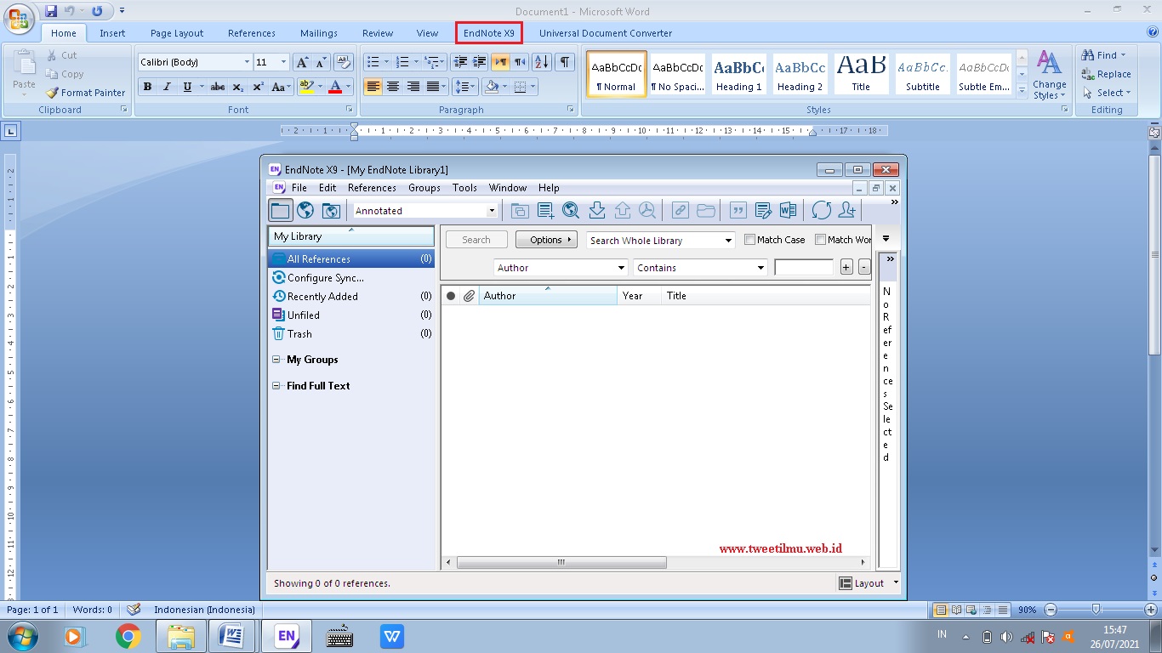Toggle left-to-right text direction button
This screenshot has height=653, width=1162.
[x=500, y=62]
